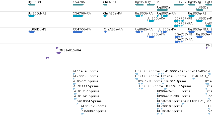Select the Ugt86Dd gene feature

tap(32, 5)
